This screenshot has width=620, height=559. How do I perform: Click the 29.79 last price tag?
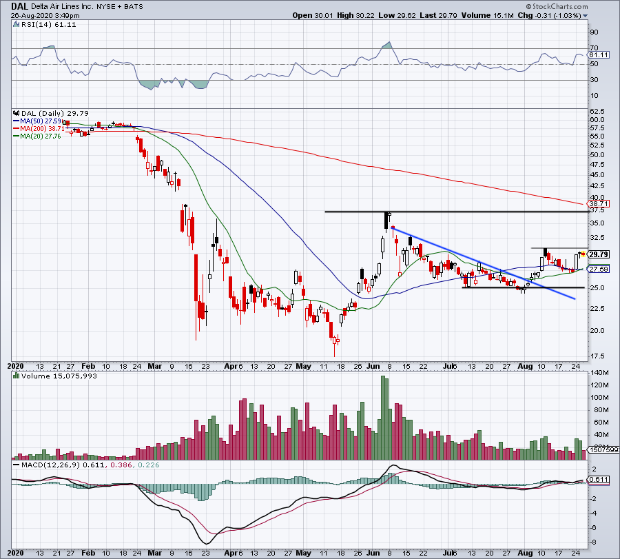[x=599, y=254]
